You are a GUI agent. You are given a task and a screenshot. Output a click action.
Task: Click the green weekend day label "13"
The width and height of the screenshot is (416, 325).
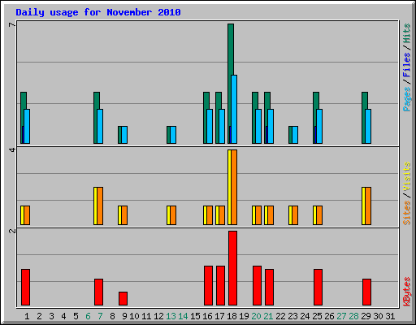point(171,316)
